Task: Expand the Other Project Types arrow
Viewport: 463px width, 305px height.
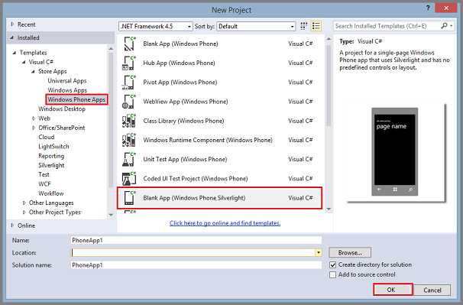Action: [x=24, y=213]
